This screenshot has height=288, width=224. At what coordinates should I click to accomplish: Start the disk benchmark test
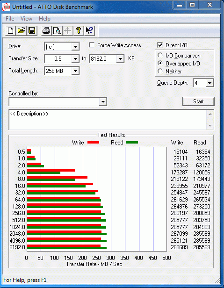pyautogui.click(x=198, y=101)
